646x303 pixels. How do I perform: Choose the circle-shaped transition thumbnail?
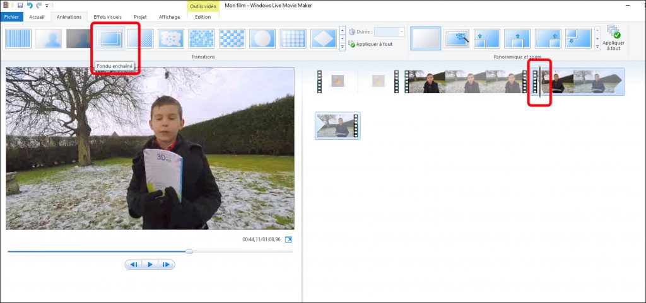point(262,39)
